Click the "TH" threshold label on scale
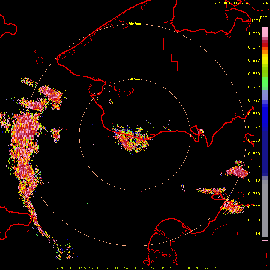 pos(258,234)
